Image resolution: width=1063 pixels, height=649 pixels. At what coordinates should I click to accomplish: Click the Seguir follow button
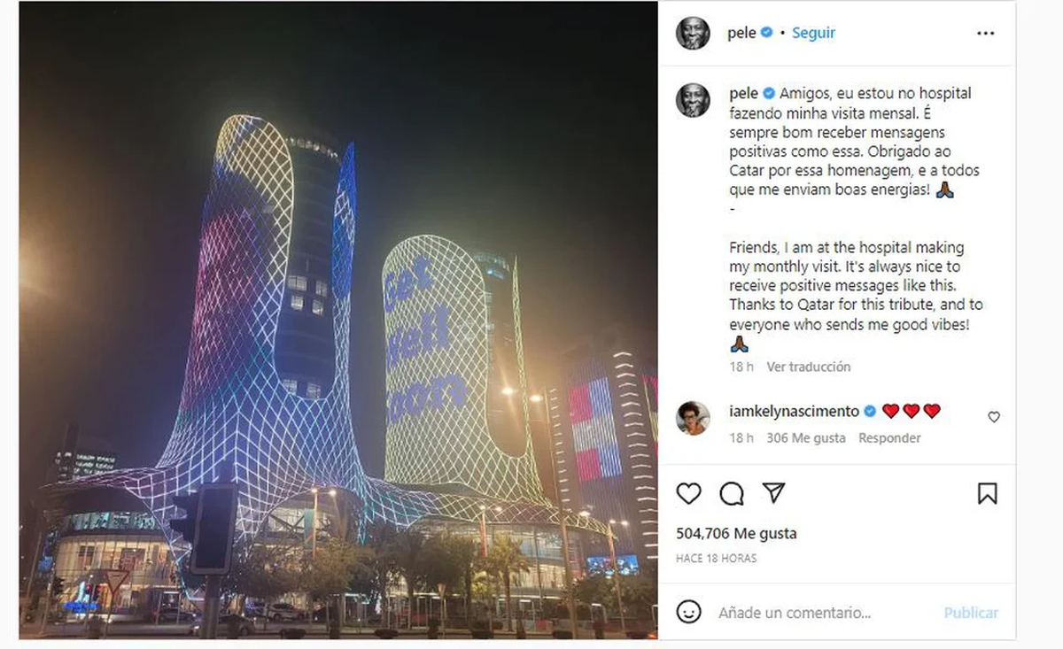(813, 33)
